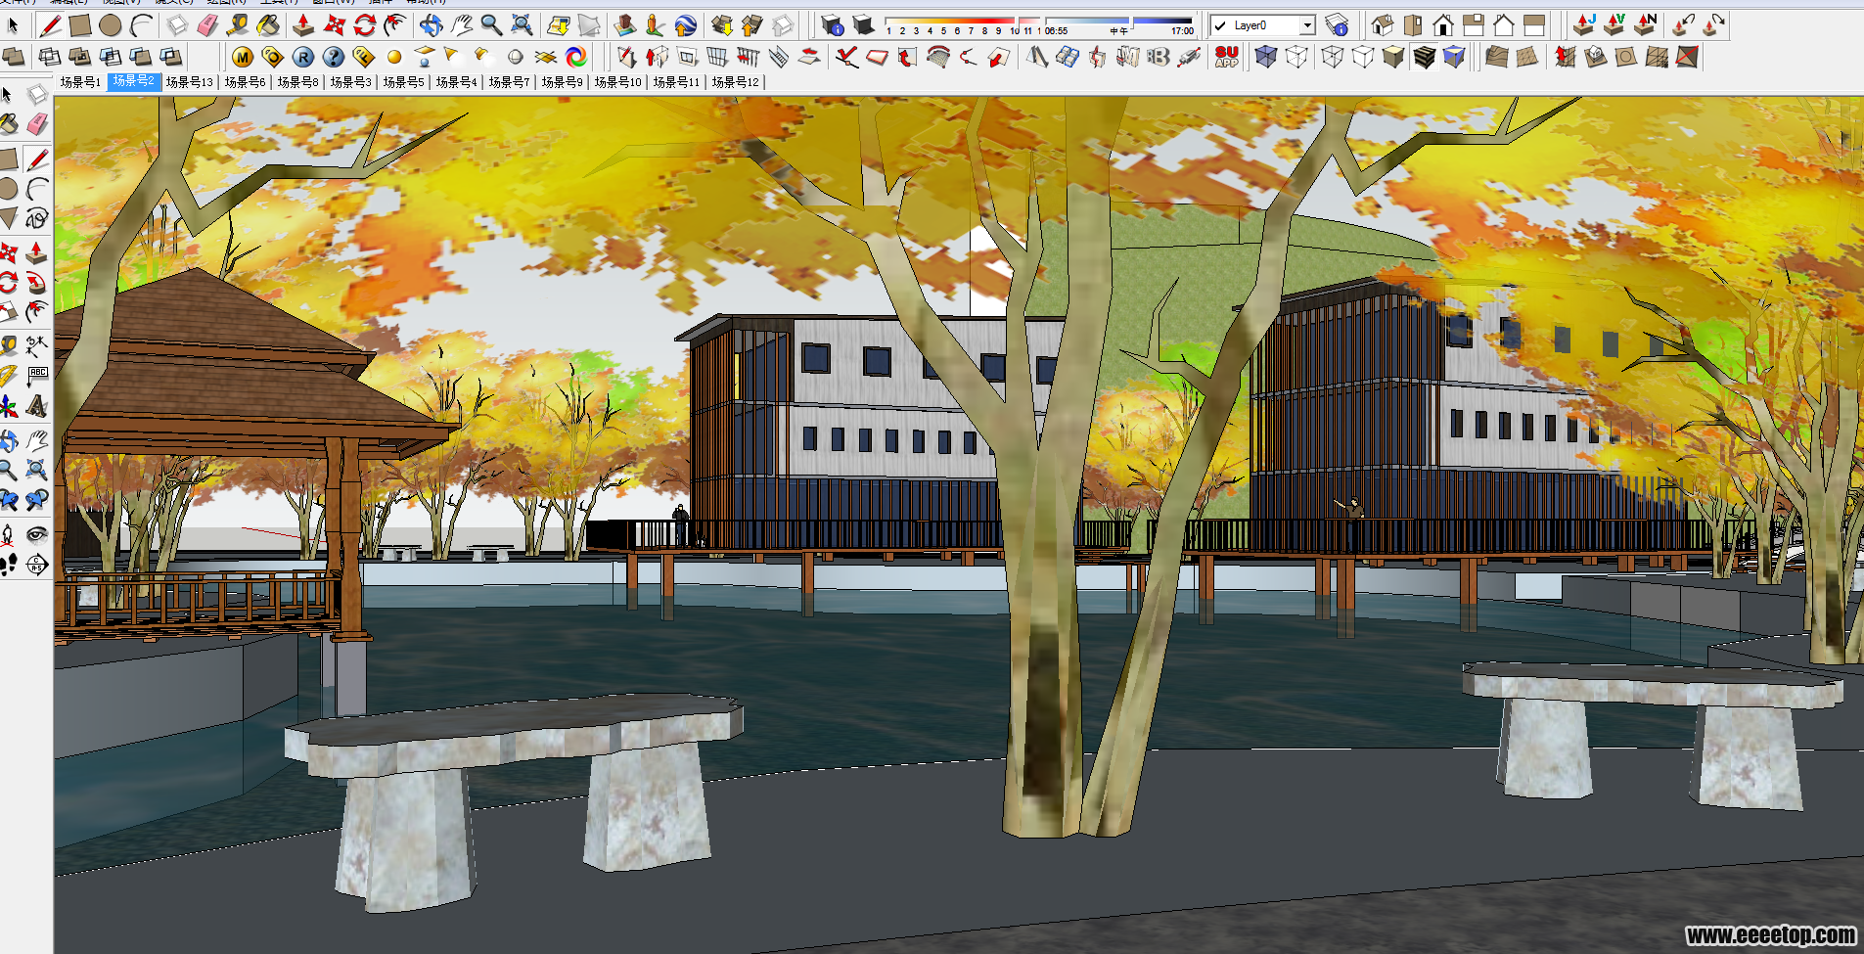Go to Next view in left toolbar
This screenshot has height=954, width=1864.
tap(37, 501)
